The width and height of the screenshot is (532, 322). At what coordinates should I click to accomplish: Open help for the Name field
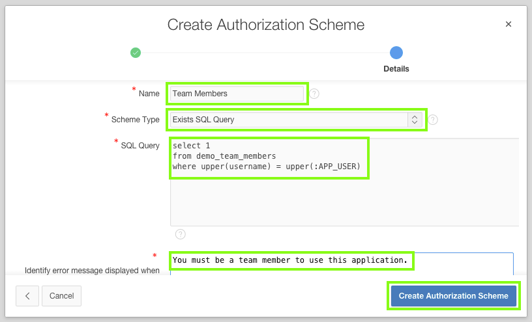314,94
